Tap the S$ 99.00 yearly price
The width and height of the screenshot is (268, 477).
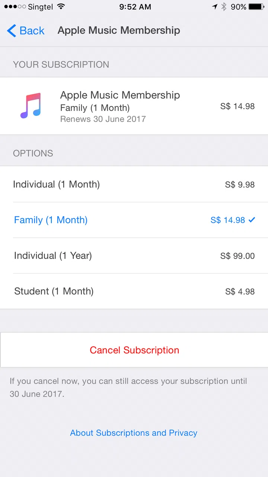(x=237, y=256)
